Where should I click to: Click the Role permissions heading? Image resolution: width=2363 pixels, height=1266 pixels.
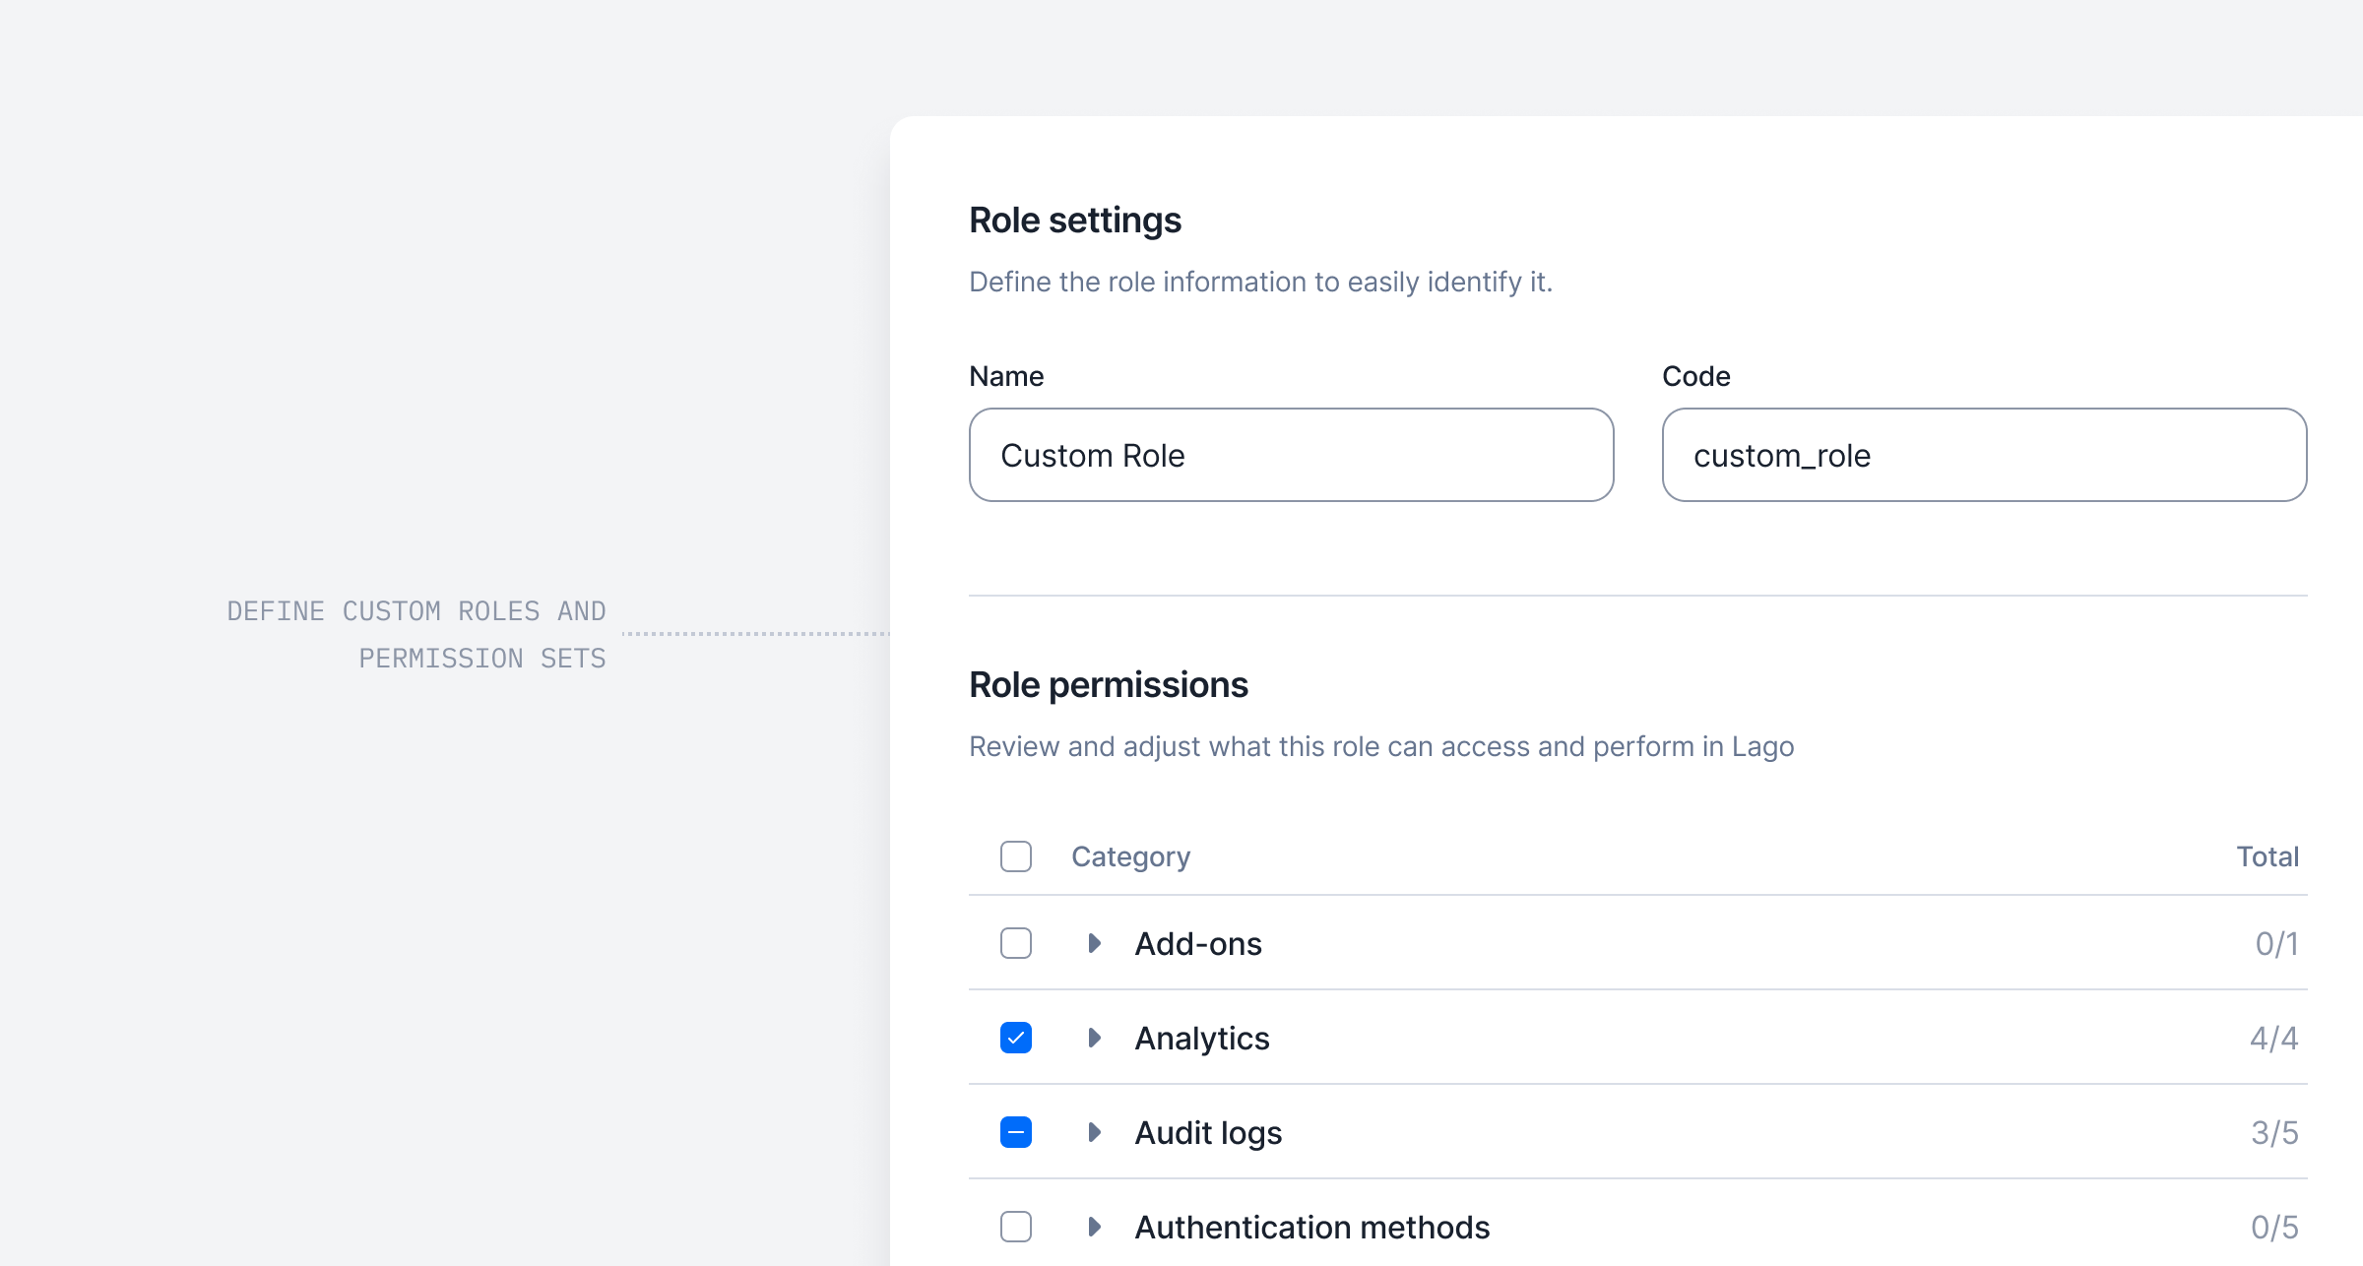(1108, 684)
